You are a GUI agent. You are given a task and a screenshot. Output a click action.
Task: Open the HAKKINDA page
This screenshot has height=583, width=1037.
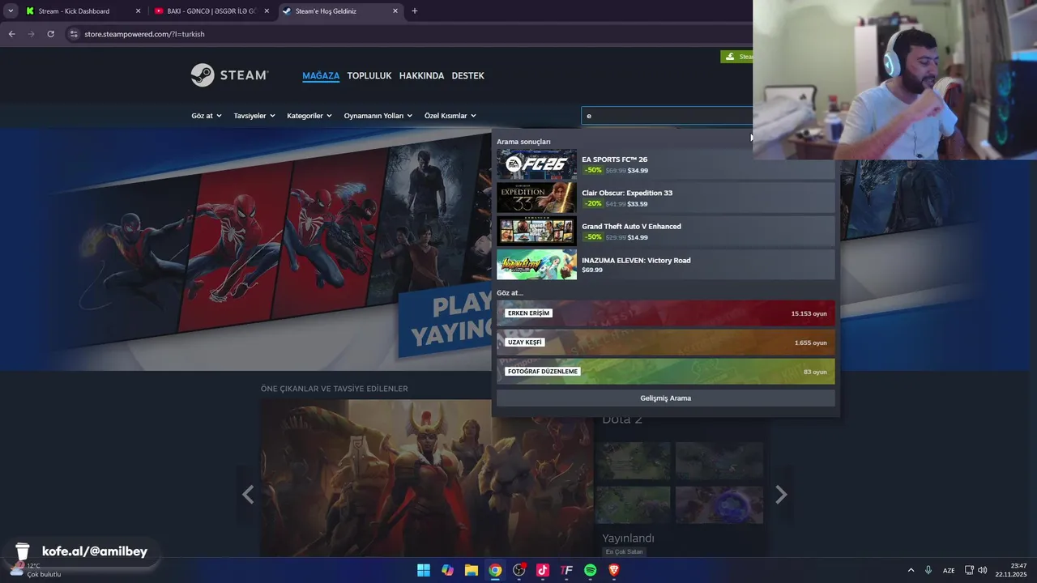click(x=421, y=75)
